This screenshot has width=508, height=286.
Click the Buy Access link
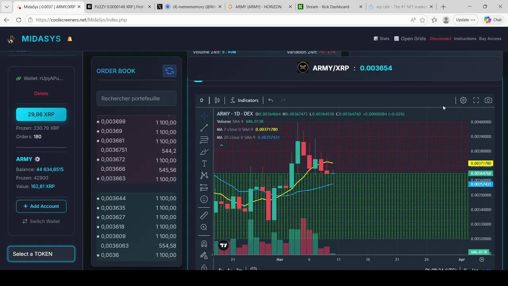490,39
